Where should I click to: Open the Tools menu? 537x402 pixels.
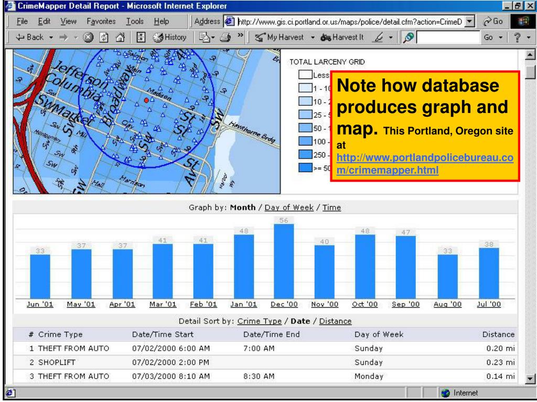pos(135,21)
